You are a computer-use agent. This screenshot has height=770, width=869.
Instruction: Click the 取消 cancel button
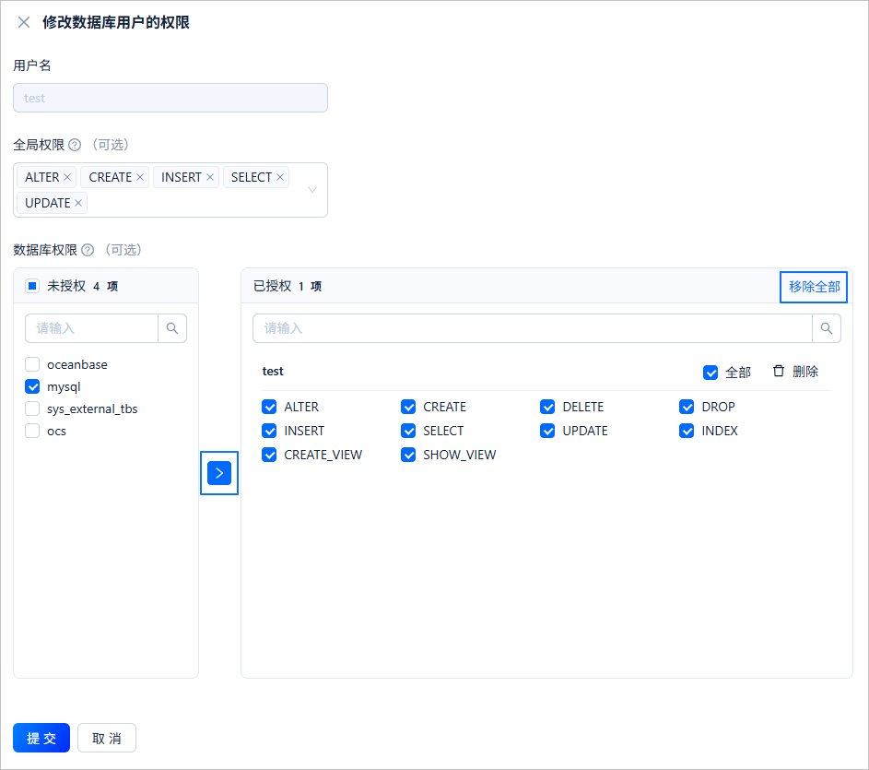(106, 738)
